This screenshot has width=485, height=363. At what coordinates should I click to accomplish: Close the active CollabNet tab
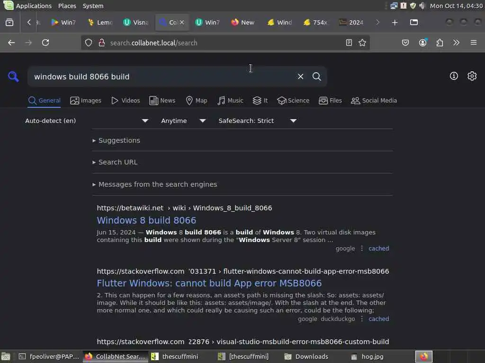(182, 22)
